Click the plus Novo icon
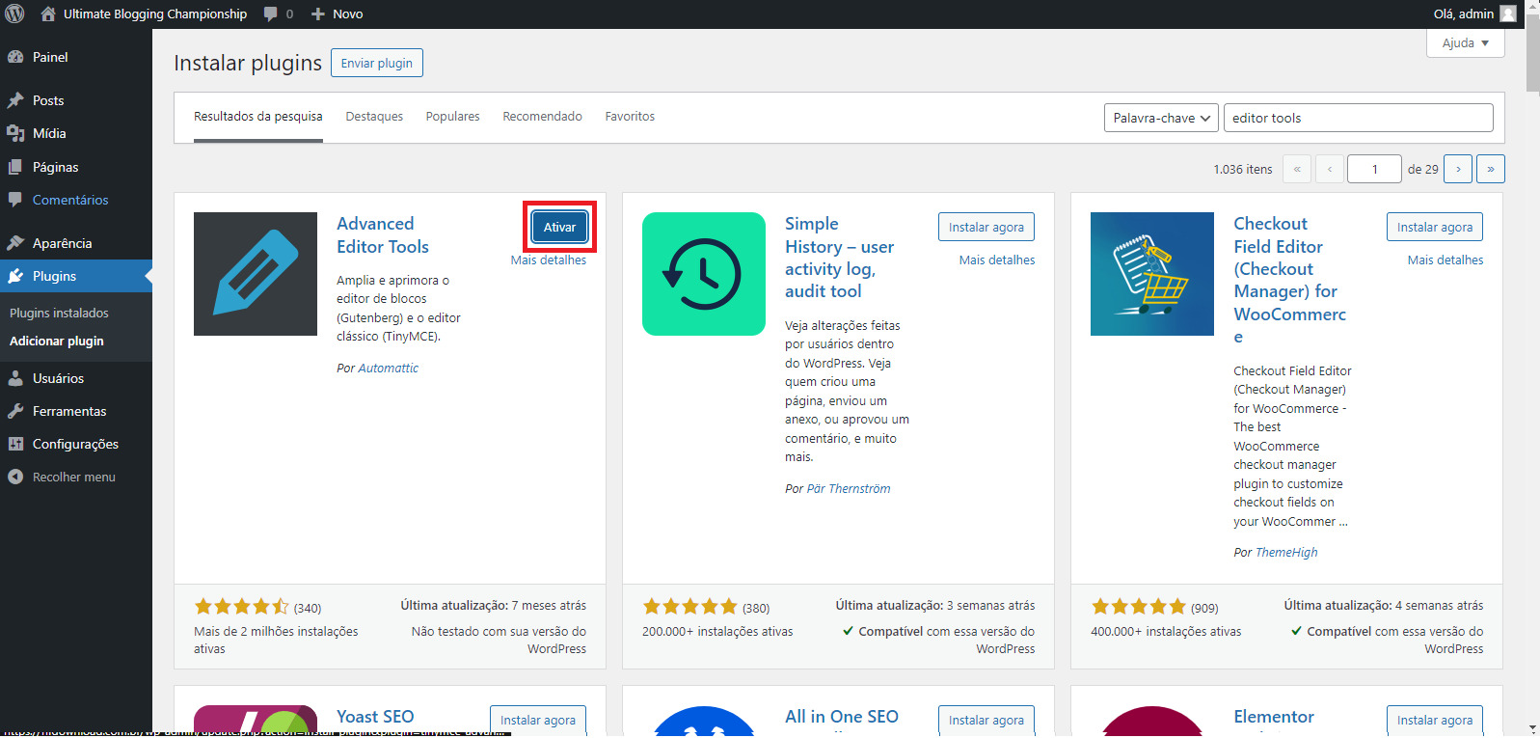1540x738 pixels. pos(318,14)
